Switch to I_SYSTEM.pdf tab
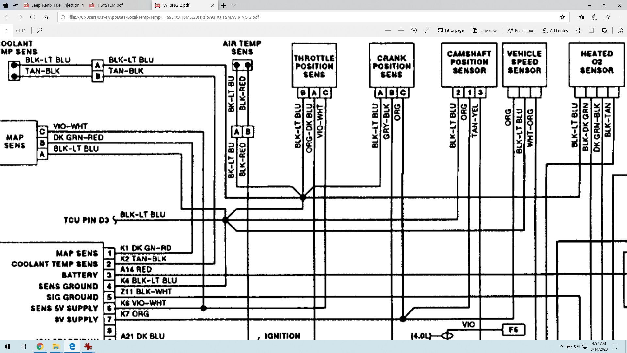Viewport: 627px width, 353px height. (x=110, y=5)
